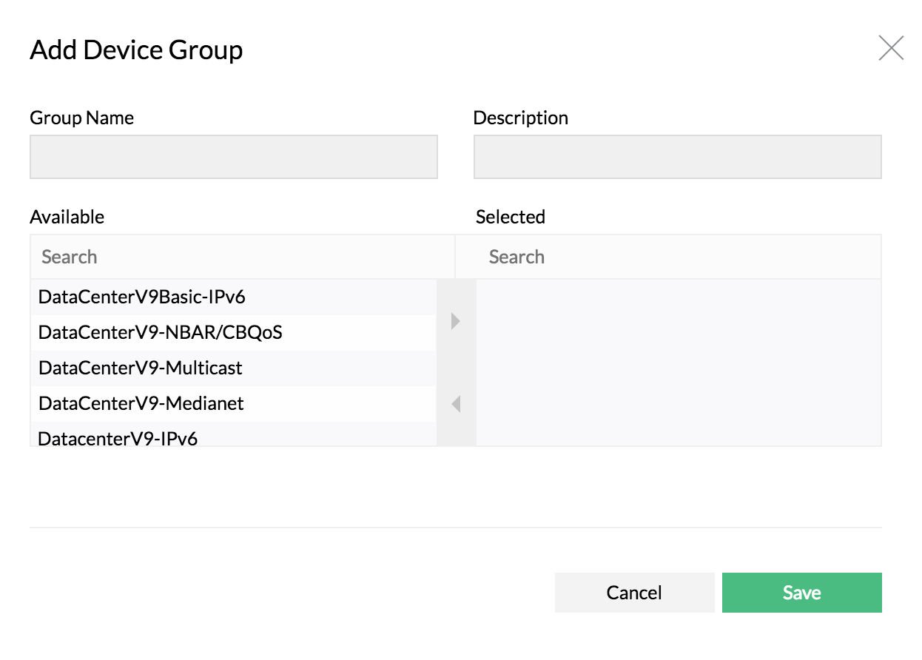
Task: Select DataCenterV9Basic-IPv6 in the Available list
Action: tap(142, 297)
